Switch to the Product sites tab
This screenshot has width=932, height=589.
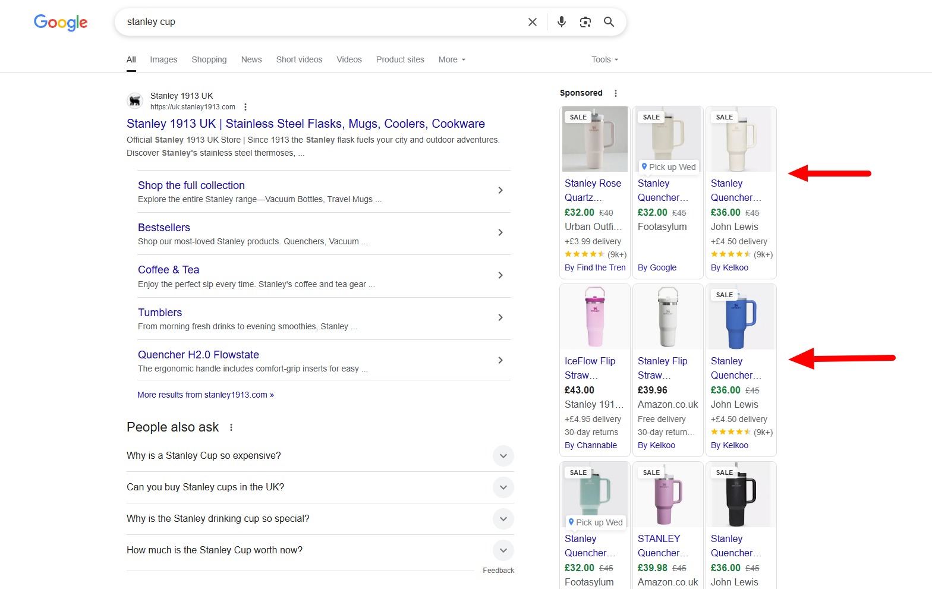pos(400,59)
